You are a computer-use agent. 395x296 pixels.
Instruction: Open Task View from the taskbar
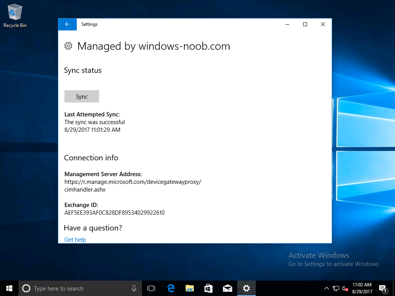[x=151, y=288]
